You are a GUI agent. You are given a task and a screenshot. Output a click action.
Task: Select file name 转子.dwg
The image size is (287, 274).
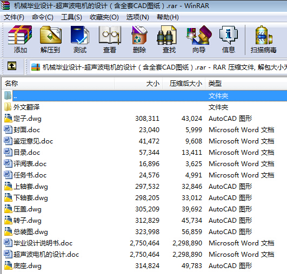(x=27, y=221)
